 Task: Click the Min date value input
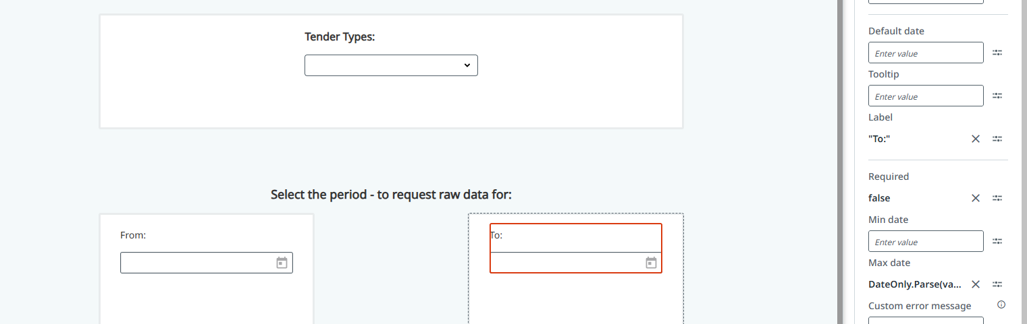[925, 241]
